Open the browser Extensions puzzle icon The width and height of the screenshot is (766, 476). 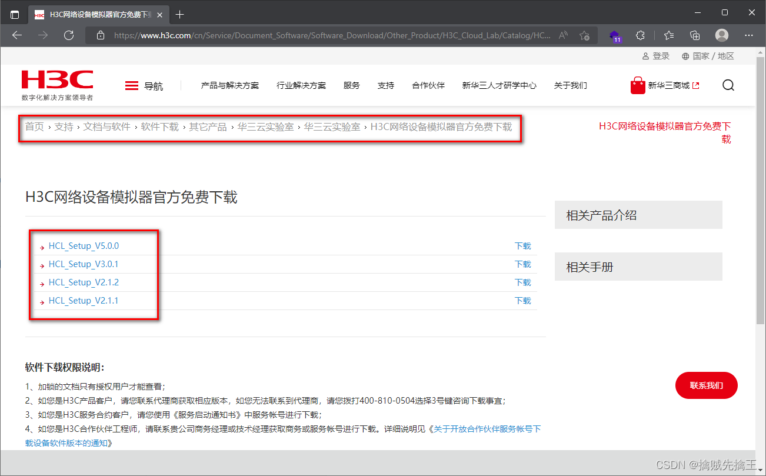pyautogui.click(x=641, y=35)
